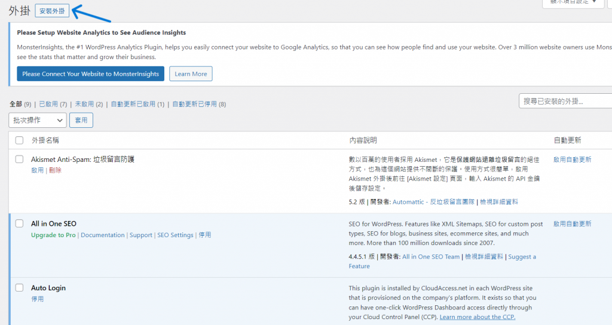
Task: Deactivate Auto Login via 停用
Action: (38, 299)
